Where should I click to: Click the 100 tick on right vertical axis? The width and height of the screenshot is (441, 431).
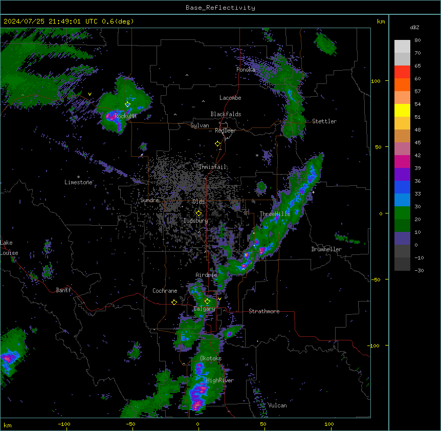376,81
